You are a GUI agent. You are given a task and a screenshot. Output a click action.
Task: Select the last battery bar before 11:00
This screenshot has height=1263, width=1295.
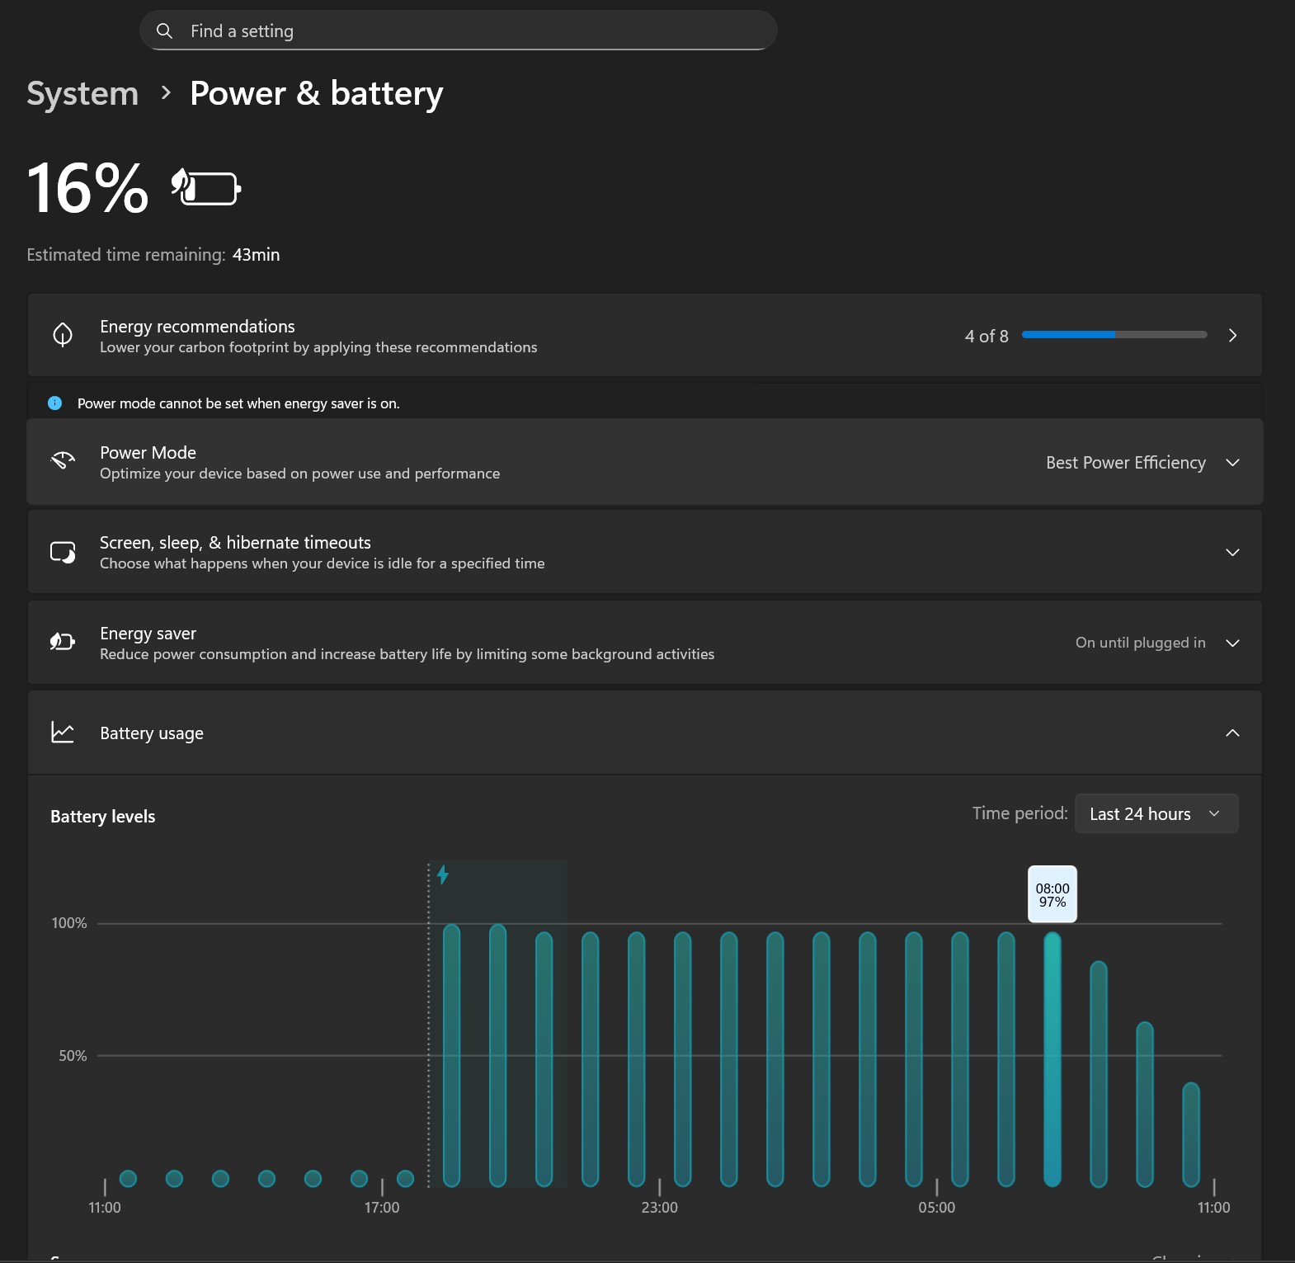1191,1134
